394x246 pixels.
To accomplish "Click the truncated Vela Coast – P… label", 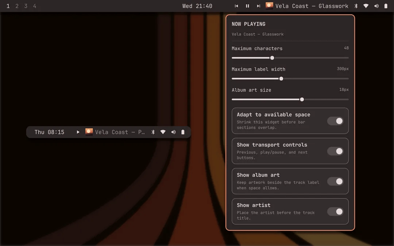I will (x=120, y=132).
